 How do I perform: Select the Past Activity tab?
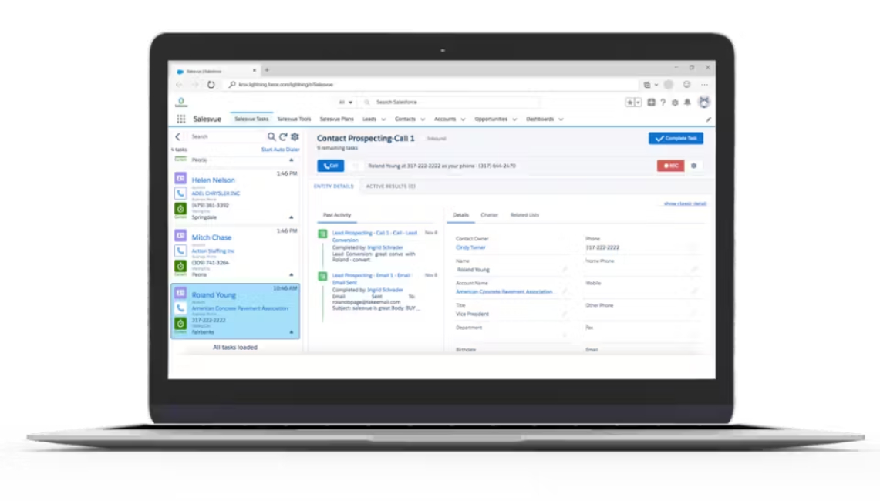(337, 215)
